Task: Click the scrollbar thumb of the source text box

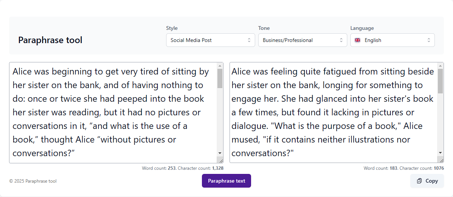Action: [x=220, y=78]
